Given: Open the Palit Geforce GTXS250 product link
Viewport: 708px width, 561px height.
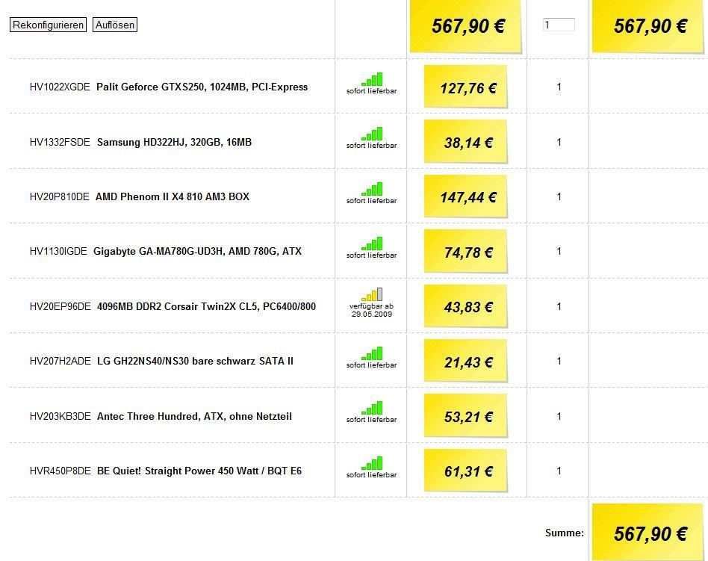Looking at the screenshot, I should click(x=202, y=87).
